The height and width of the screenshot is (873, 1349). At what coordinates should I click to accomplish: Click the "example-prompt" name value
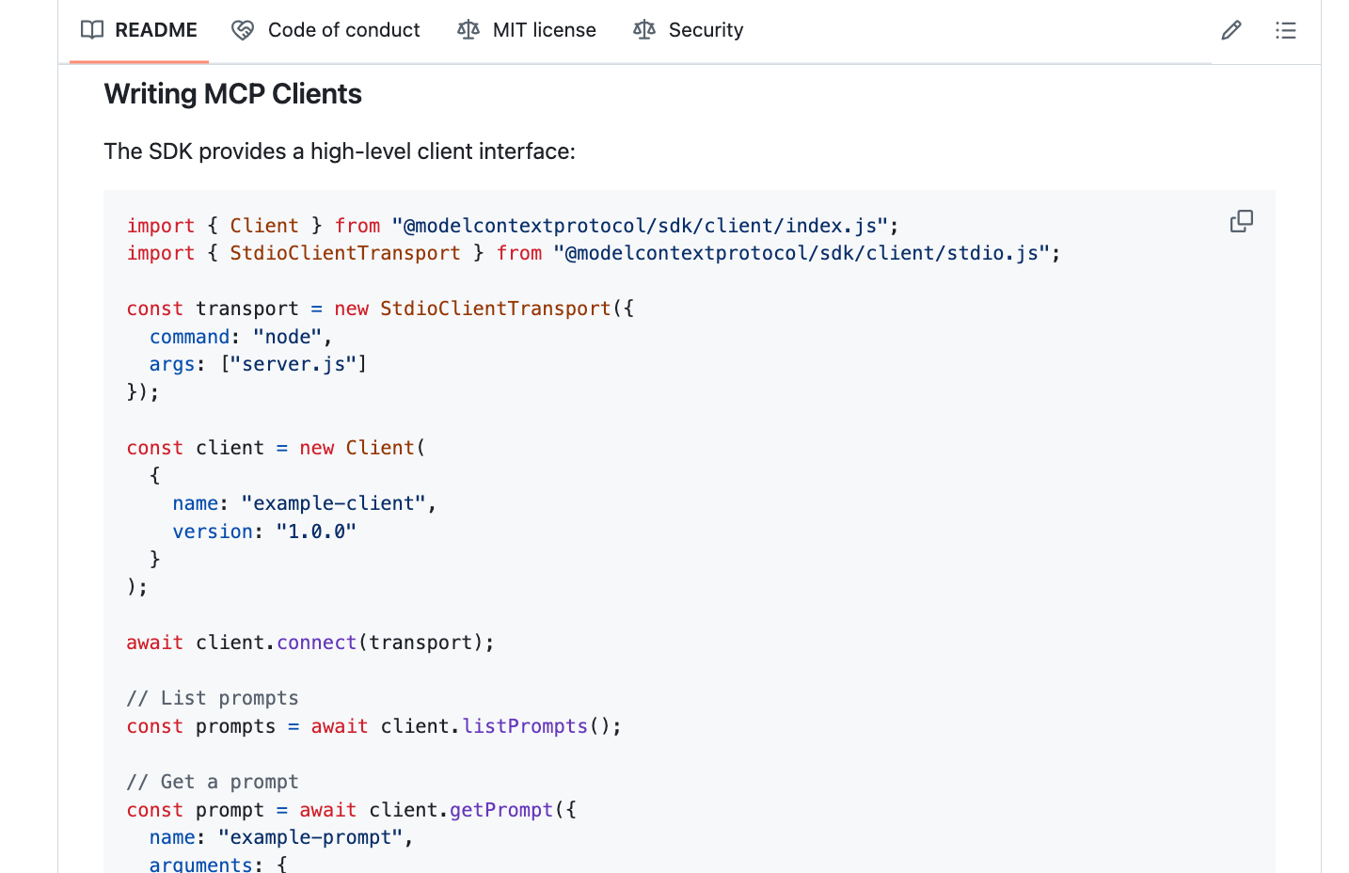tap(312, 837)
